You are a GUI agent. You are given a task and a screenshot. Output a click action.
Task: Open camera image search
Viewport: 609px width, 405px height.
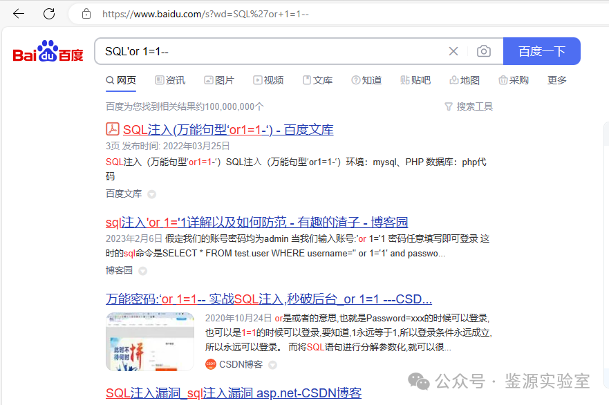[x=484, y=51]
